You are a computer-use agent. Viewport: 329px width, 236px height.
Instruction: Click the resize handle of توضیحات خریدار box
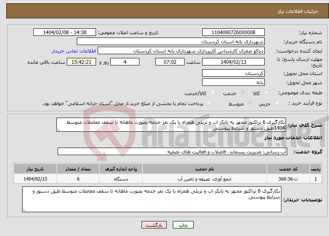click(x=24, y=210)
